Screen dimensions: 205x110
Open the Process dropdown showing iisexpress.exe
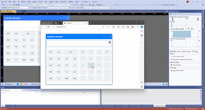[x=18, y=8]
